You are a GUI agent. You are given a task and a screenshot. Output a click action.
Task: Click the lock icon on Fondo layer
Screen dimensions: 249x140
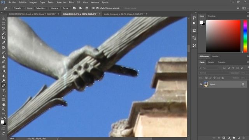[243, 84]
